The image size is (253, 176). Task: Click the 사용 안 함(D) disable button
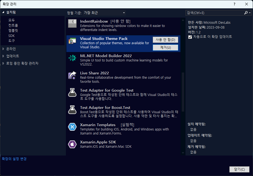[x=165, y=40]
